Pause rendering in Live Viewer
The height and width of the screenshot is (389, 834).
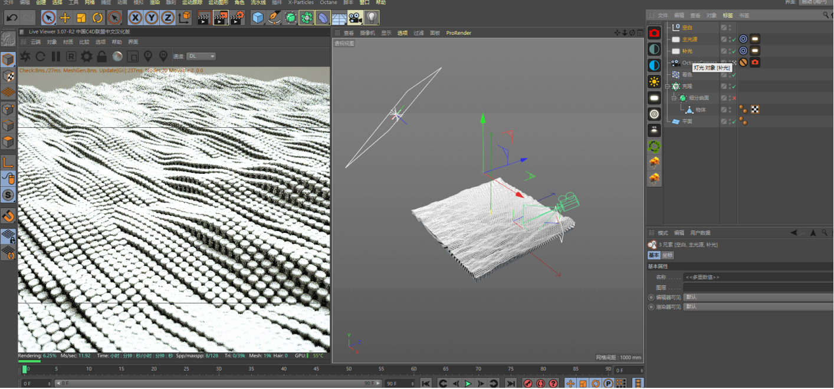pos(56,57)
